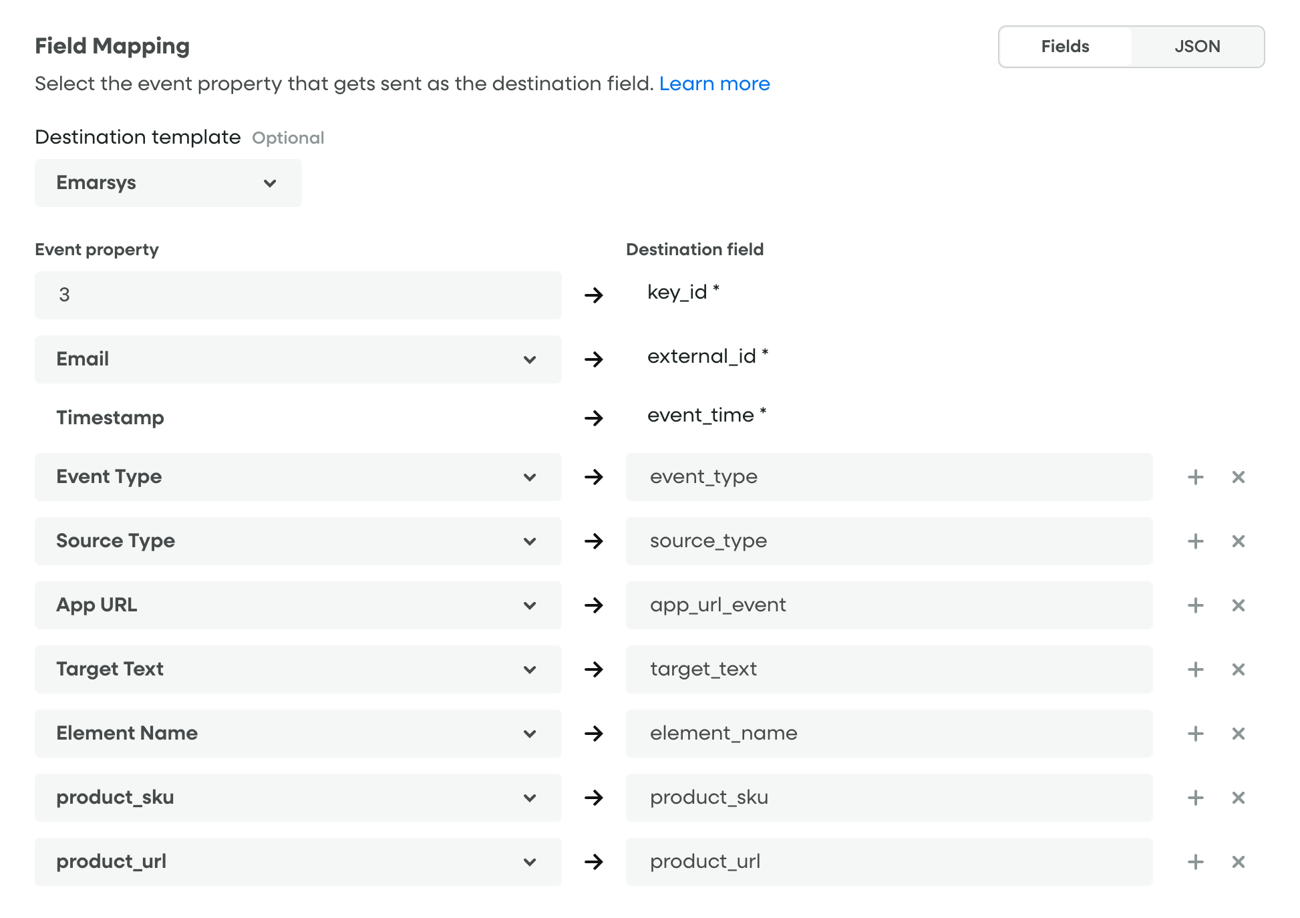Open the Emarsys destination template dropdown
This screenshot has height=918, width=1300.
coord(168,183)
